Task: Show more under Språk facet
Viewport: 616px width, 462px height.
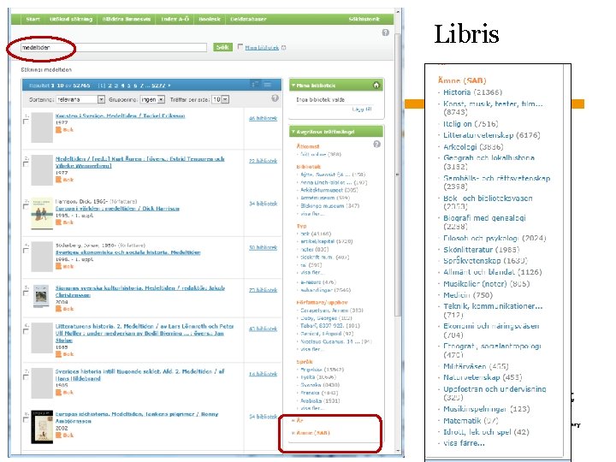Action: pyautogui.click(x=312, y=408)
